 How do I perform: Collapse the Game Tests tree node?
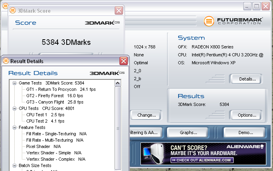pyautogui.click(x=14, y=83)
